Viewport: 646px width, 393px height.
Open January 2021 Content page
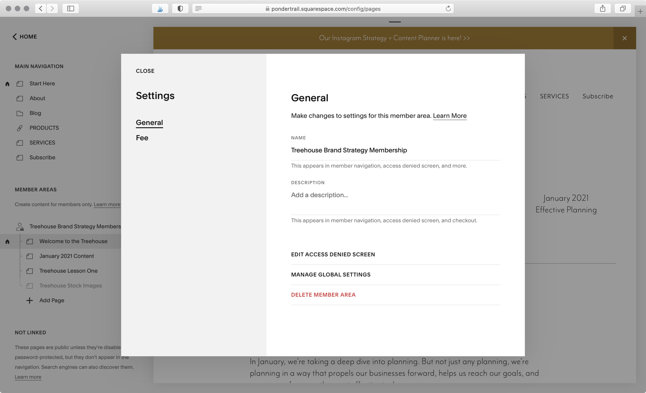67,256
